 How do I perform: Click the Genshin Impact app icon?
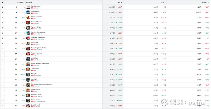[x=28, y=7]
